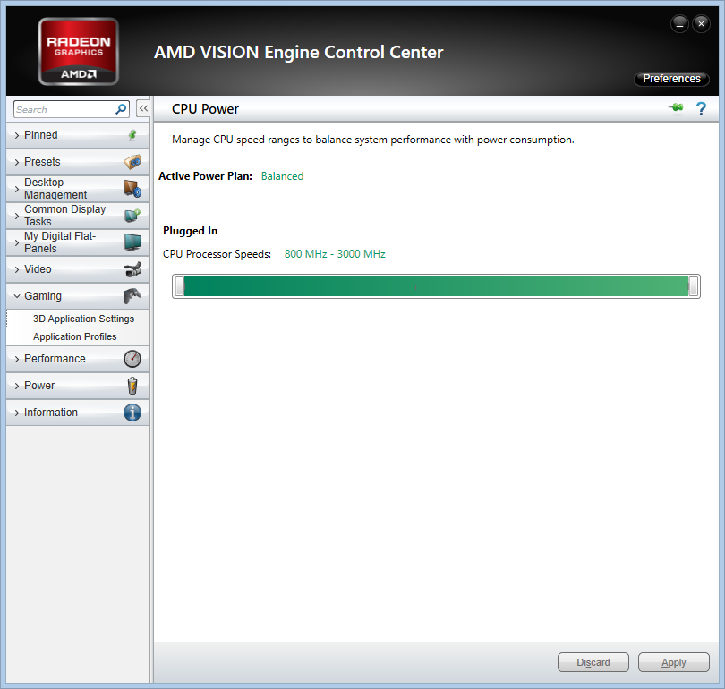This screenshot has width=725, height=689.
Task: Pin the CPU Power page with the pin icon
Action: [676, 108]
